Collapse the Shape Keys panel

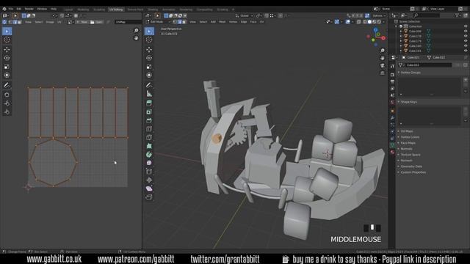tap(408, 102)
